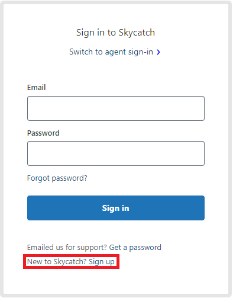Click the red highlighted box around Sign up
This screenshot has width=233, height=298.
click(72, 262)
